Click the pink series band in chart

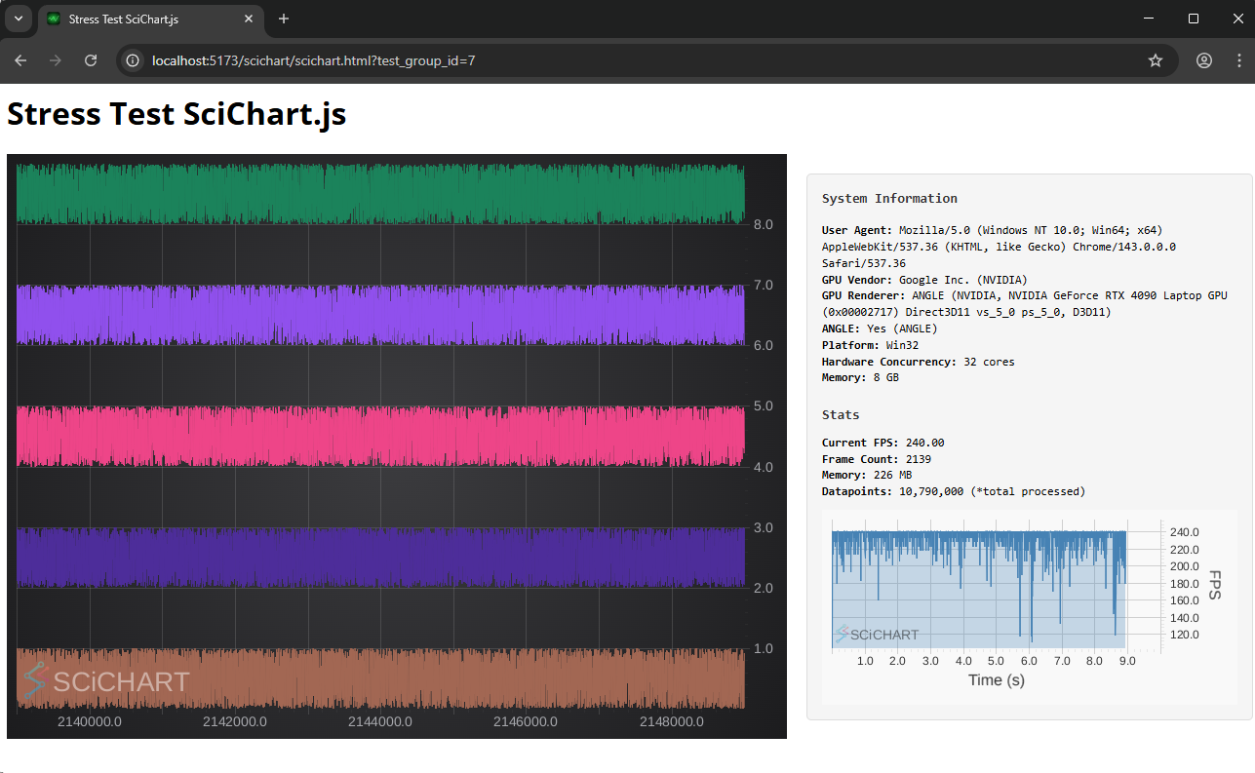click(x=380, y=436)
